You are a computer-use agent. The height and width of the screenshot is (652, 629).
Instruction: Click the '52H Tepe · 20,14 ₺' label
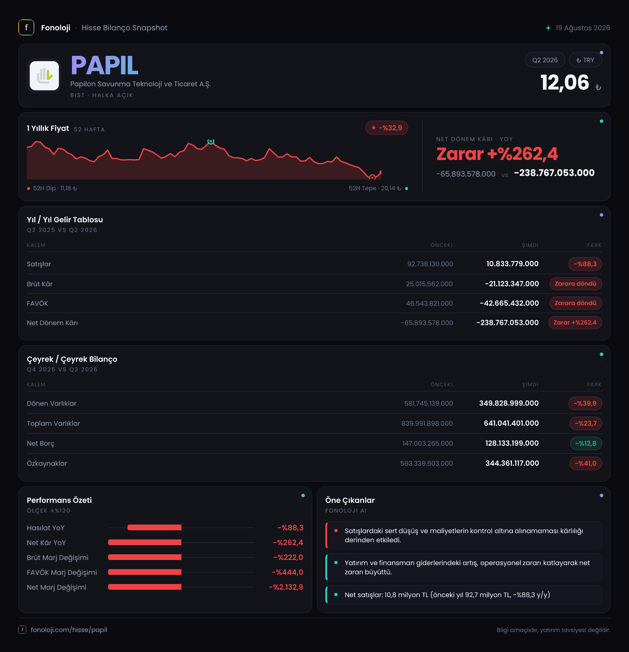tap(375, 188)
